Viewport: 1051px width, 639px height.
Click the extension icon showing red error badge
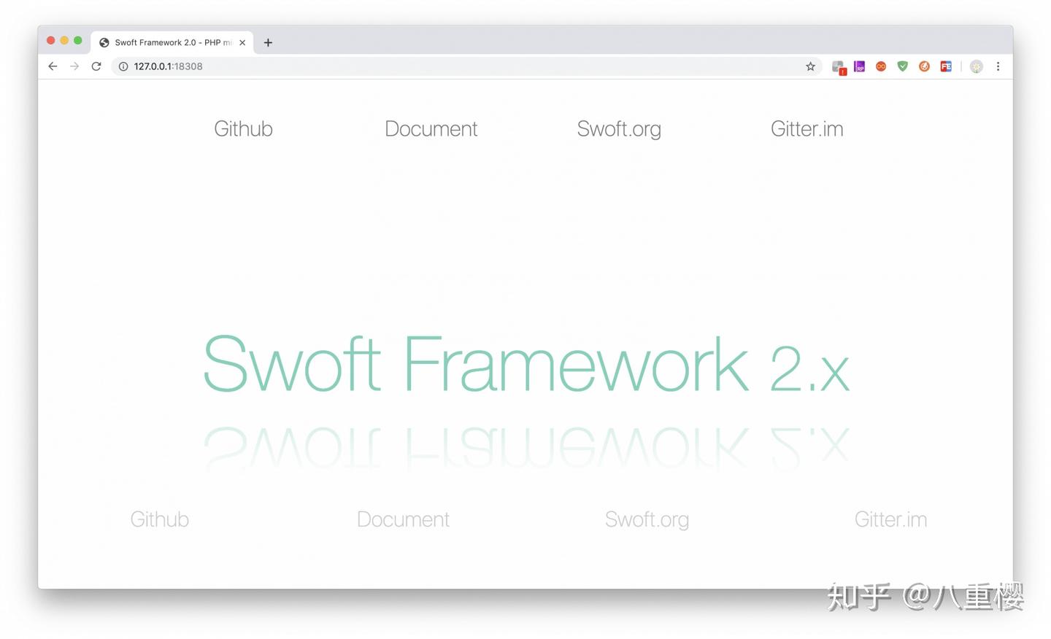click(838, 66)
